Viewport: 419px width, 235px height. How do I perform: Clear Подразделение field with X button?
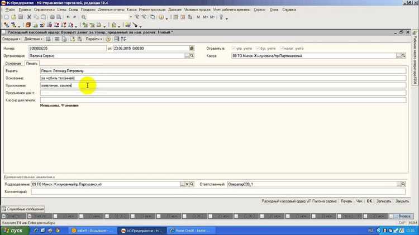coord(187,184)
